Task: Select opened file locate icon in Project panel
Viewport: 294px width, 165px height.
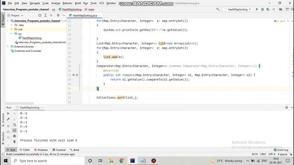Action: [40, 15]
